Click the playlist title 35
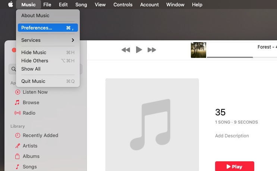This screenshot has width=277, height=171. tap(220, 112)
